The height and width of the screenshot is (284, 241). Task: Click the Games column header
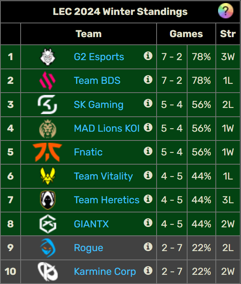pyautogui.click(x=186, y=34)
